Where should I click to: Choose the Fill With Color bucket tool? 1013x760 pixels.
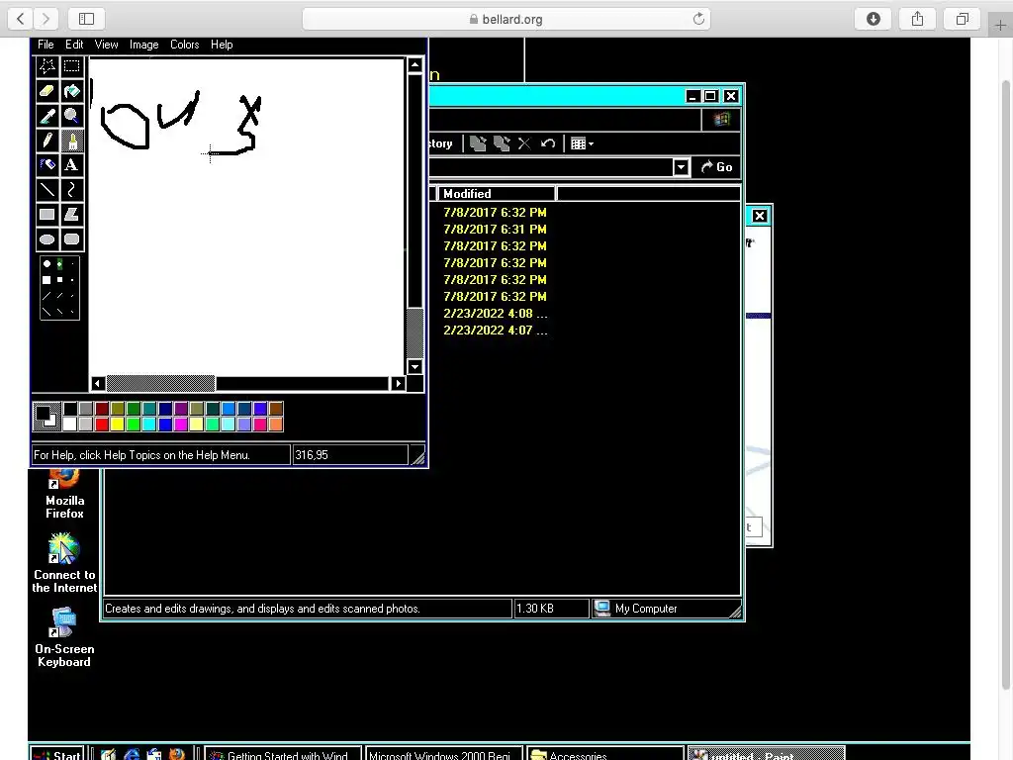click(x=71, y=90)
